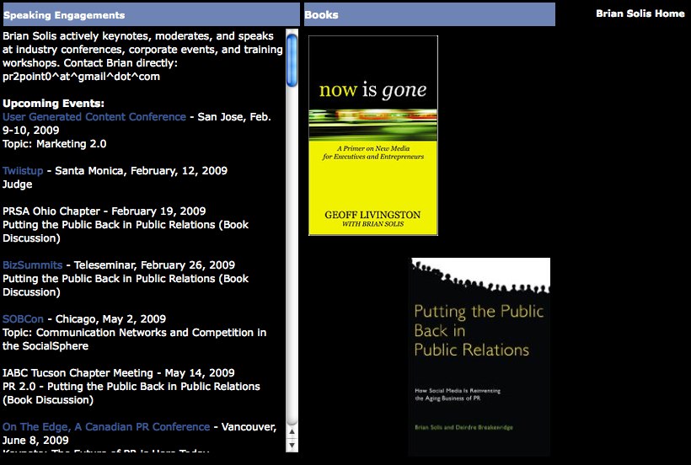Select the Books section header

point(430,14)
